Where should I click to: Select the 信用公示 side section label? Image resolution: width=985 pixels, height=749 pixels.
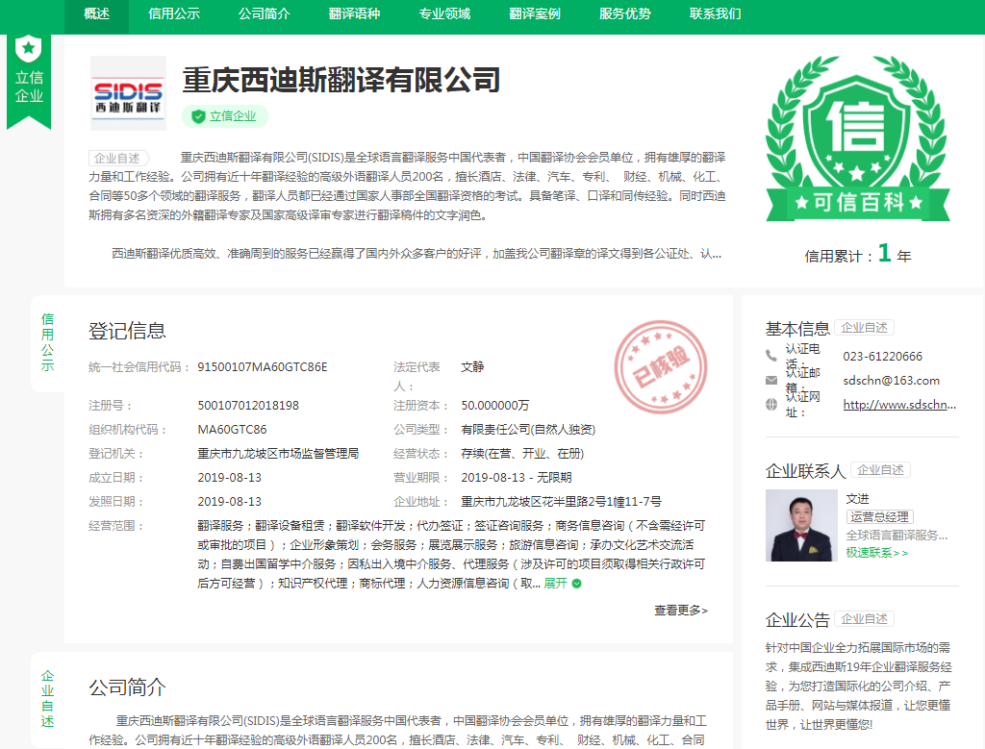tap(48, 341)
